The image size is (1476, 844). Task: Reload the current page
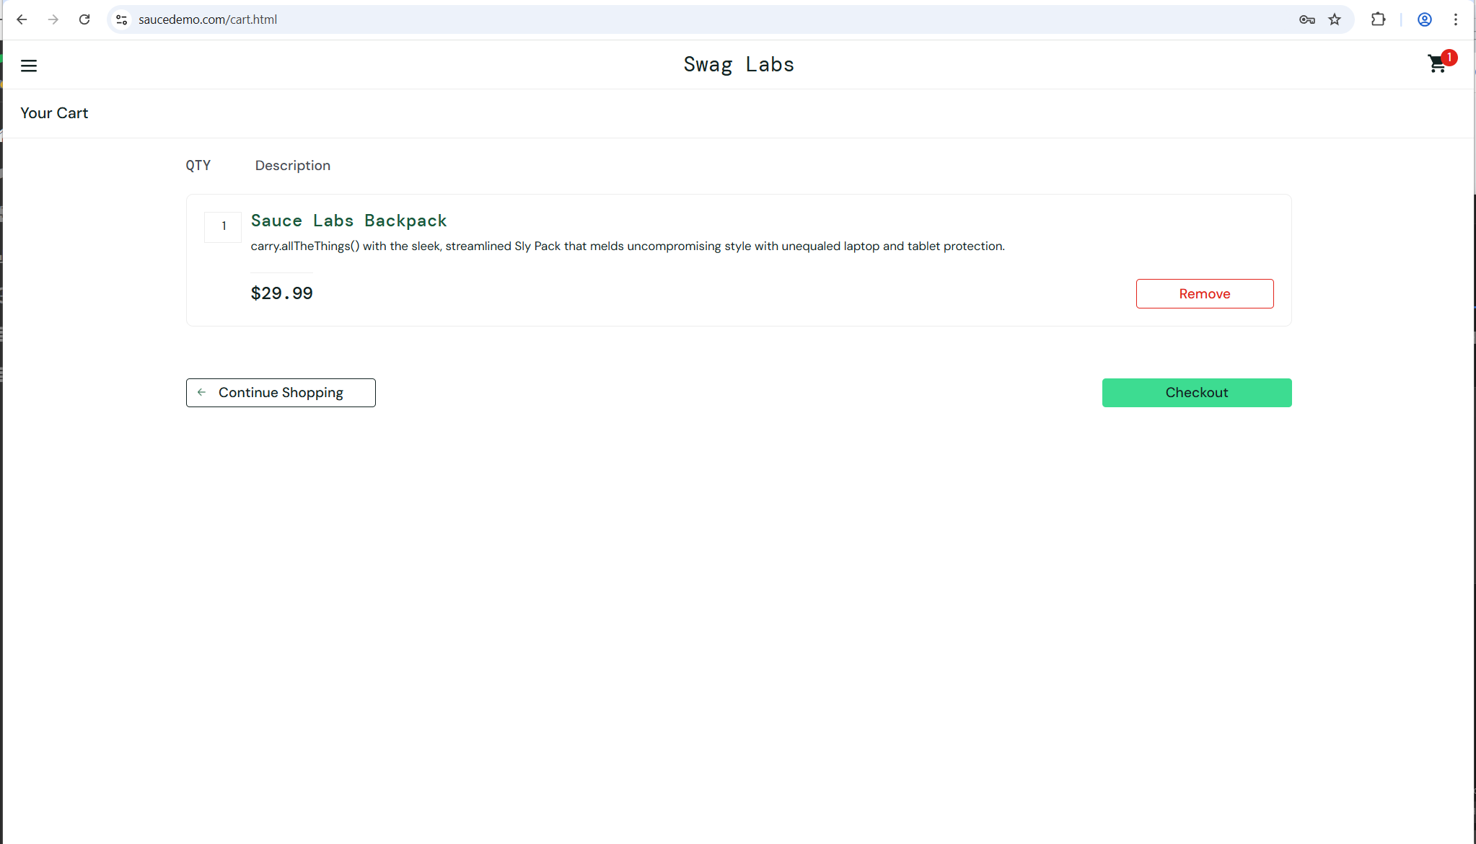pyautogui.click(x=84, y=19)
